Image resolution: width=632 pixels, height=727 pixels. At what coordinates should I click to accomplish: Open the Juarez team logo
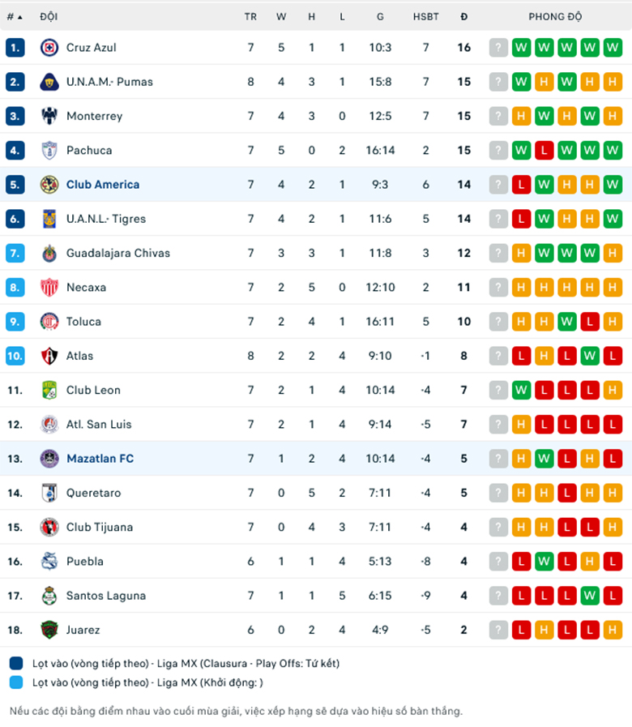(x=49, y=630)
